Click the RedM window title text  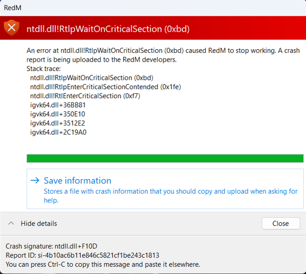coord(13,8)
